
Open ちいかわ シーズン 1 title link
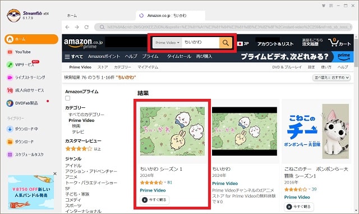(161, 169)
